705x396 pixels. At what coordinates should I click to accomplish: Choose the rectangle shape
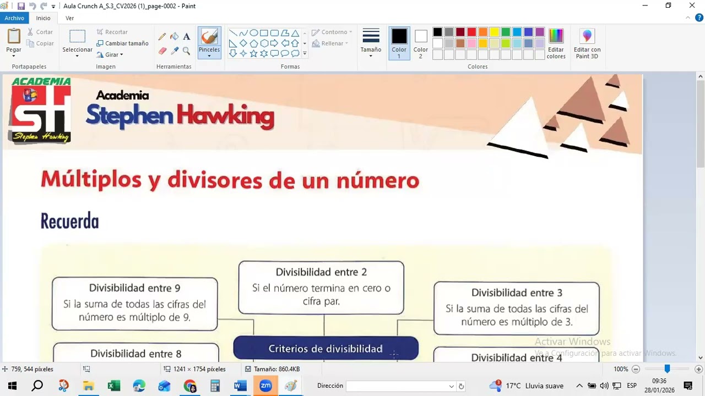tap(264, 33)
